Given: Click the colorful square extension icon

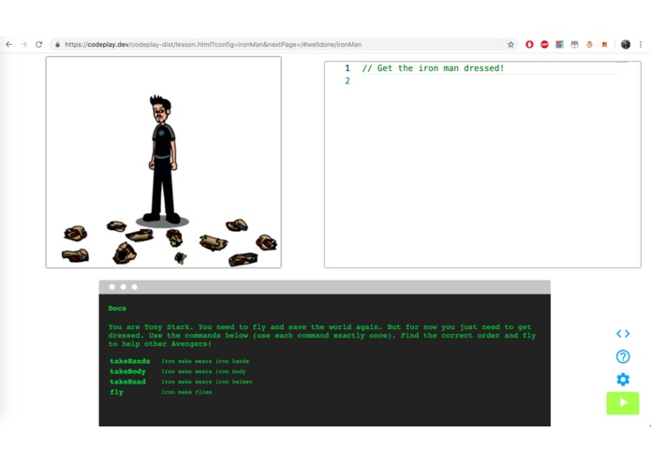Looking at the screenshot, I should click(559, 44).
